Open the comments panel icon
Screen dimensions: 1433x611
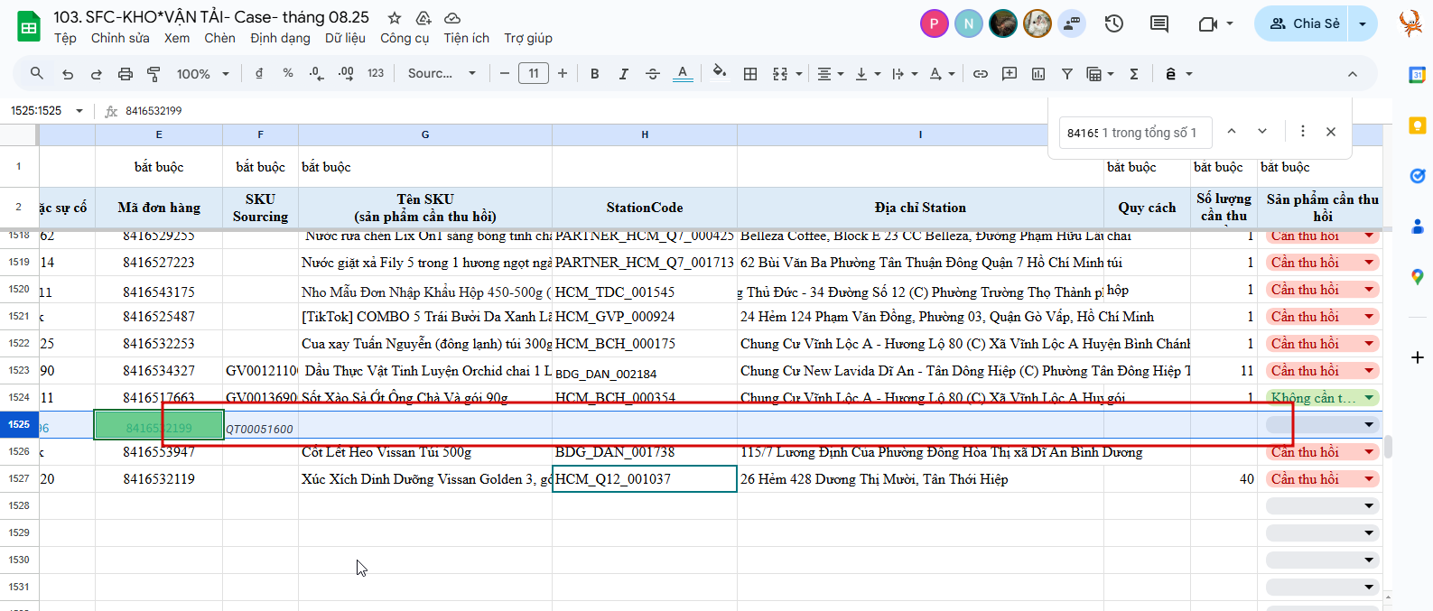tap(1159, 23)
